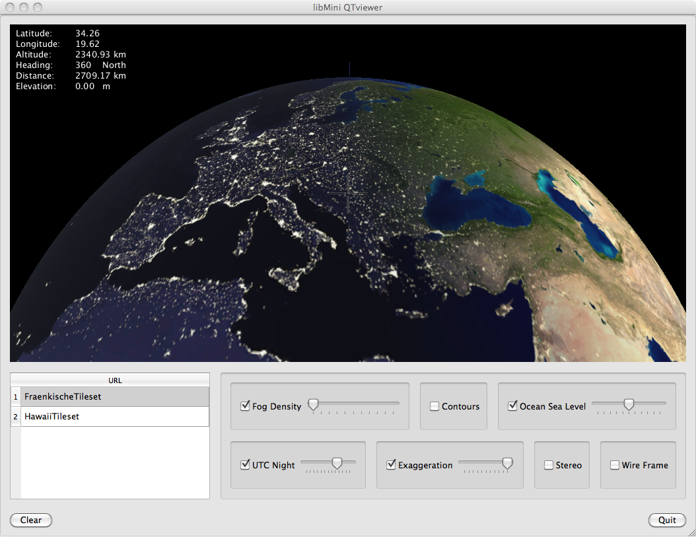Click the Elevation value 0.00 m
696x537 pixels.
(x=92, y=87)
